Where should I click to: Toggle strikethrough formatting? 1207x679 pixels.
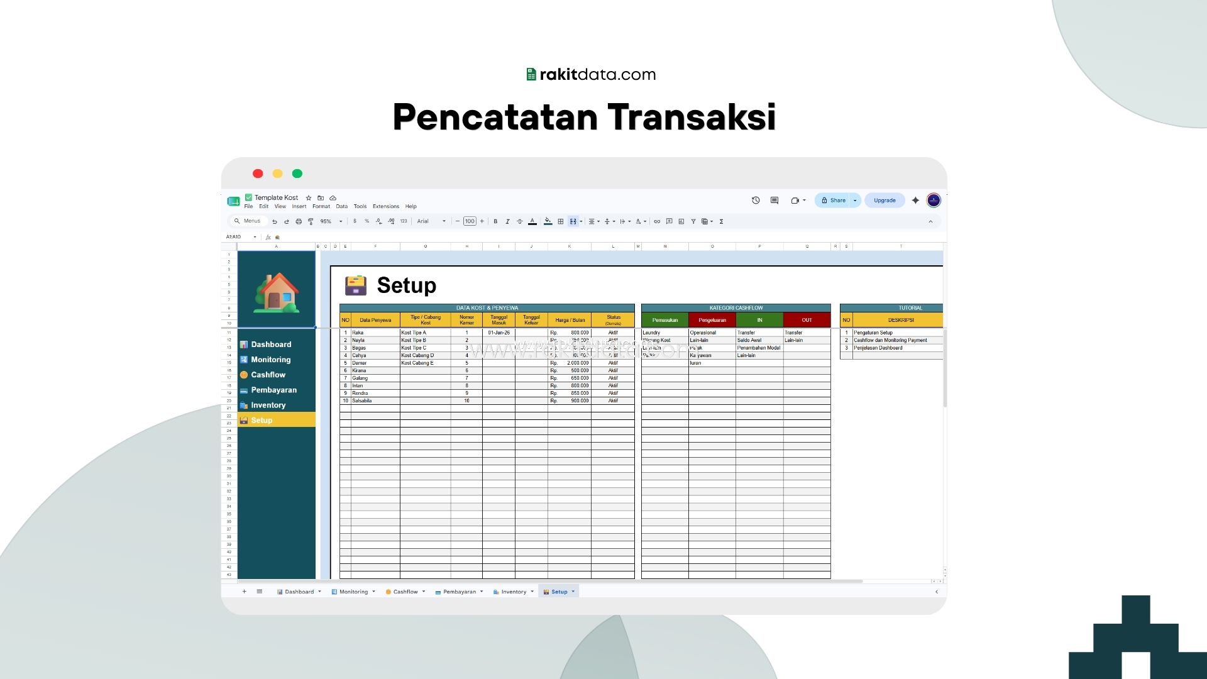click(519, 221)
